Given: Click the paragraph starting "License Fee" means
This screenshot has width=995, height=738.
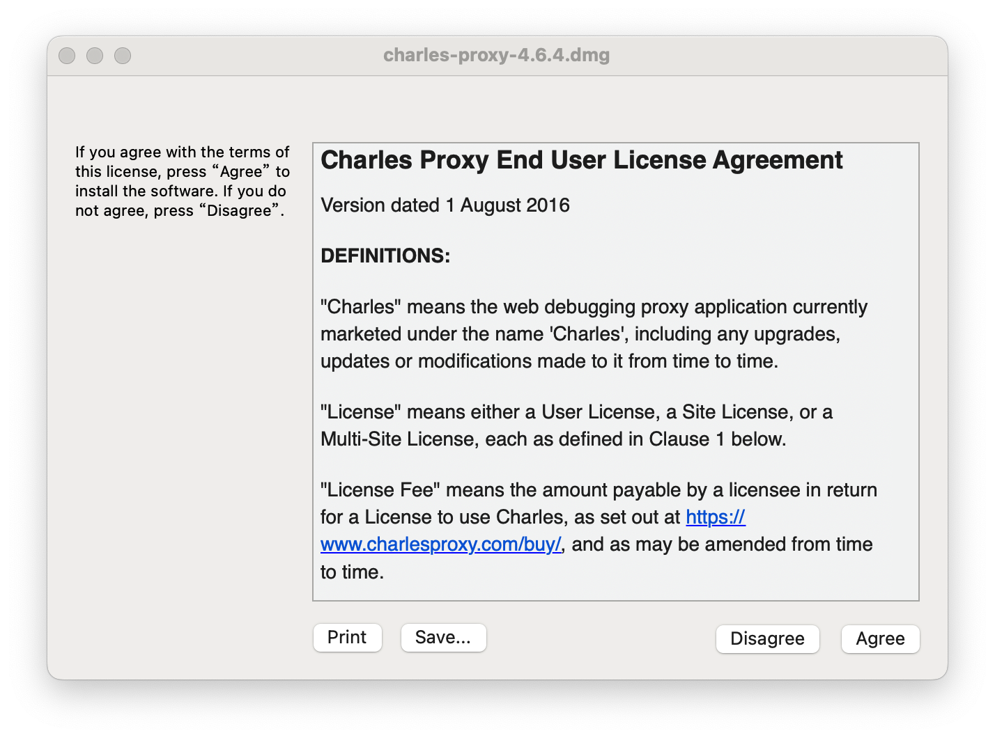Looking at the screenshot, I should pos(599,531).
